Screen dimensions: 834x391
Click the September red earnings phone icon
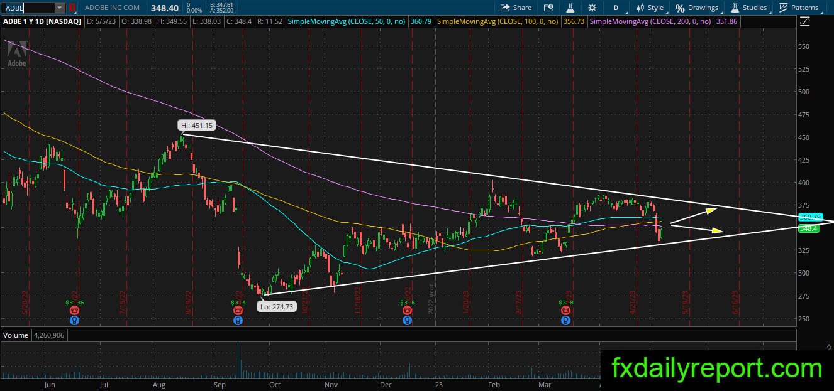tap(238, 310)
